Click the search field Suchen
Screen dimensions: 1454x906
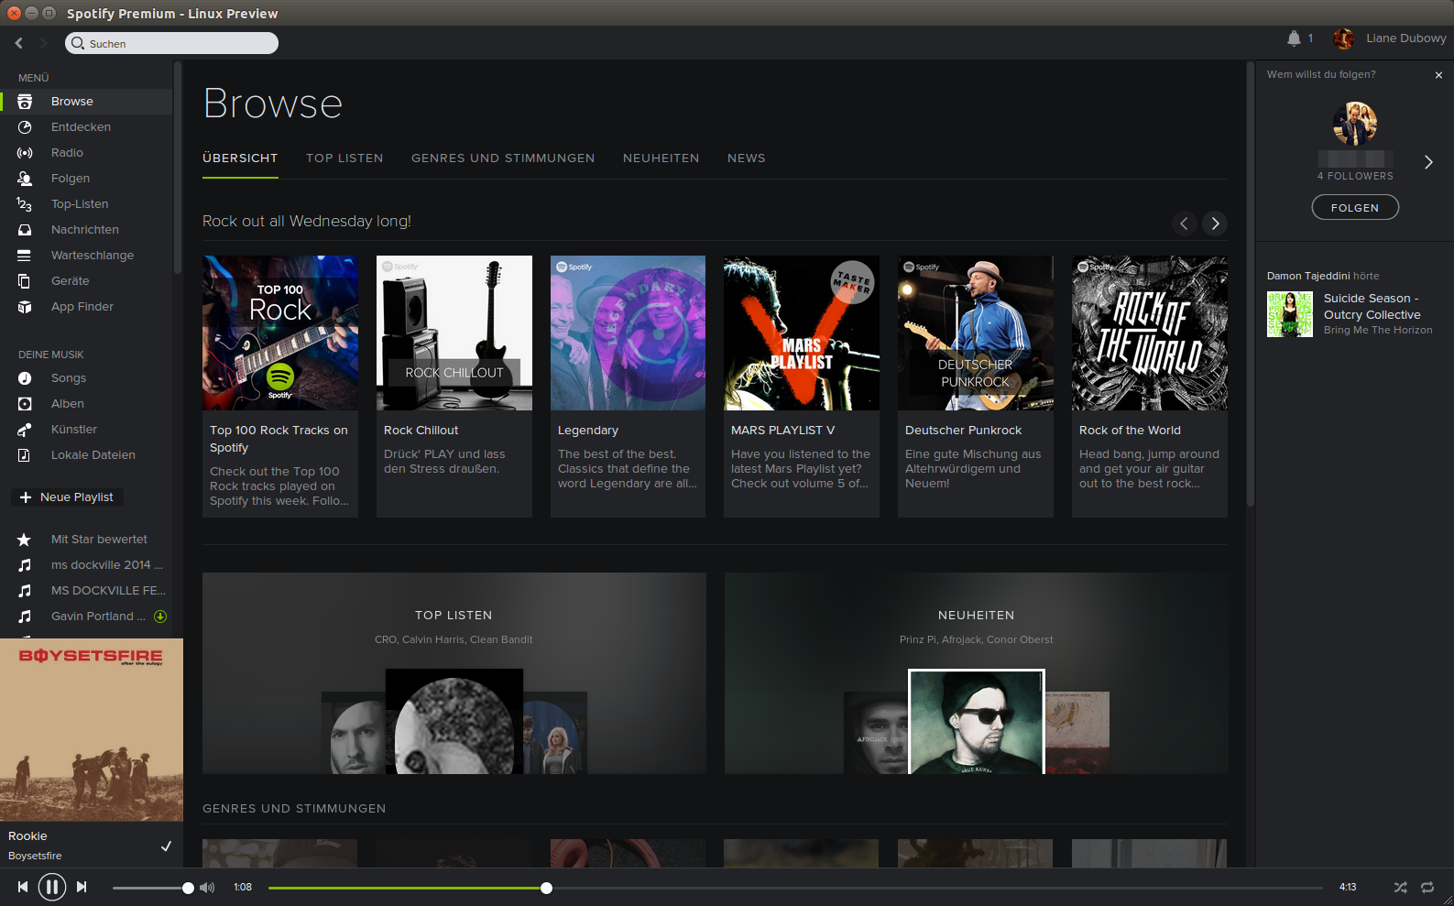pos(171,43)
